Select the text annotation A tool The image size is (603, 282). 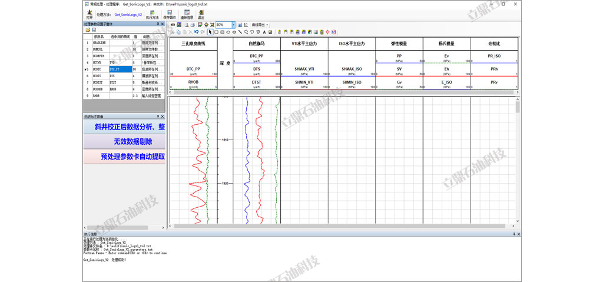click(x=264, y=32)
